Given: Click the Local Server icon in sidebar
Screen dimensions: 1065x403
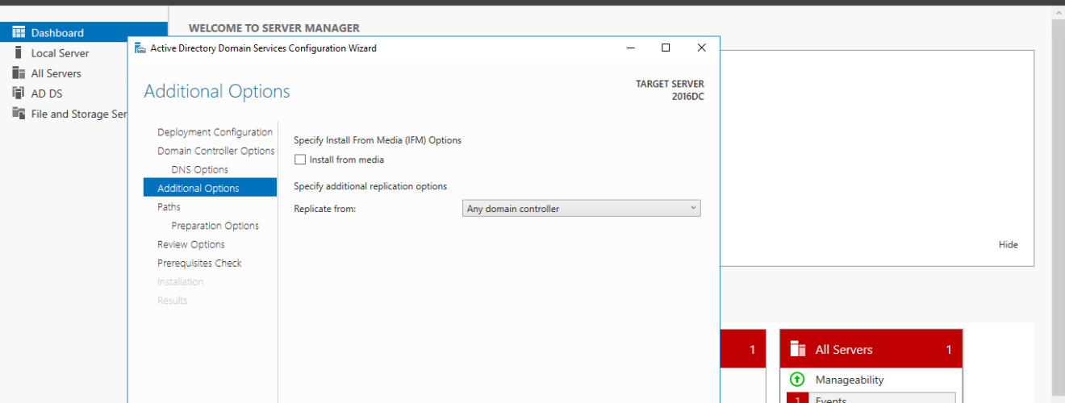Looking at the screenshot, I should (19, 52).
